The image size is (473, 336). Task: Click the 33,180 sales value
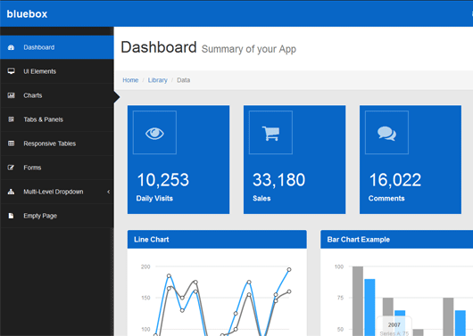pyautogui.click(x=278, y=180)
